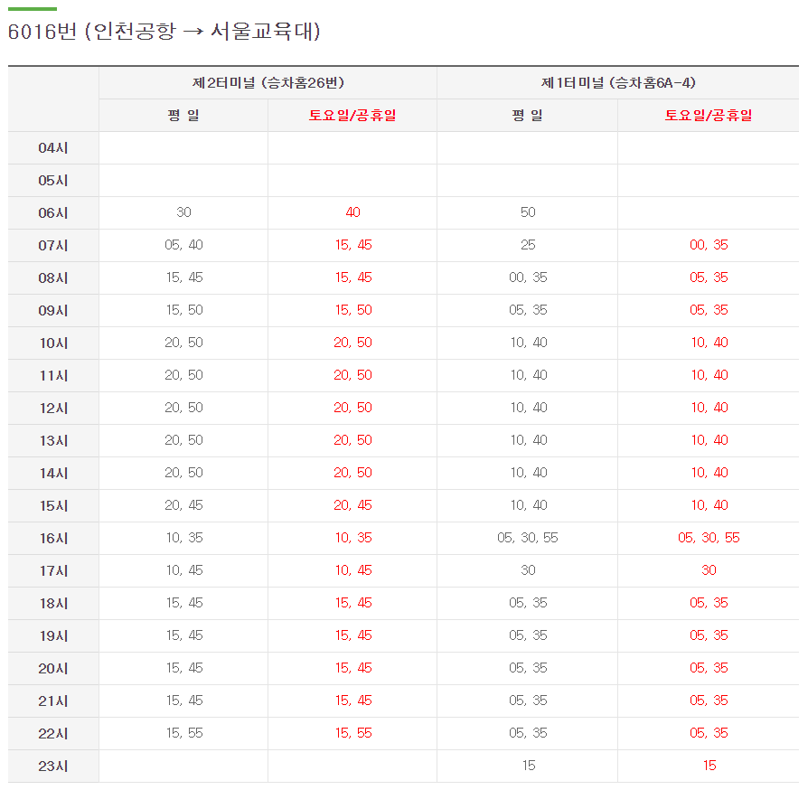Click gray 10, 35 in the 16시 row
808x790 pixels.
click(x=184, y=538)
